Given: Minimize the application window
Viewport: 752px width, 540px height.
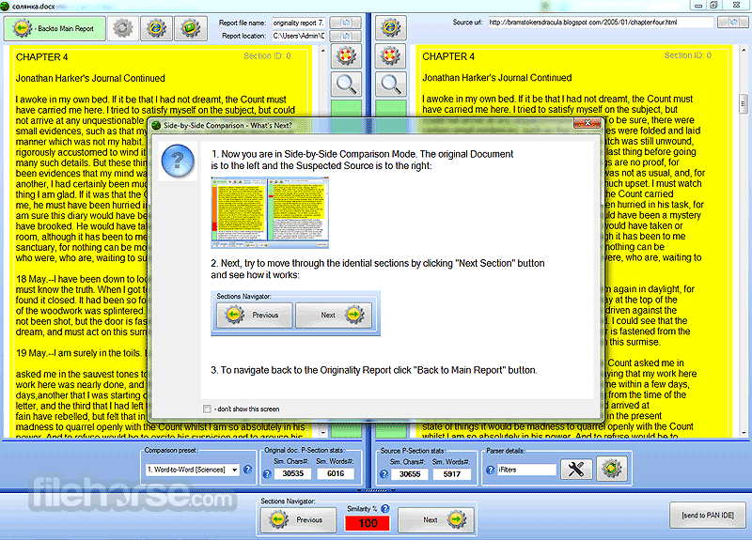Looking at the screenshot, I should tap(697, 5).
